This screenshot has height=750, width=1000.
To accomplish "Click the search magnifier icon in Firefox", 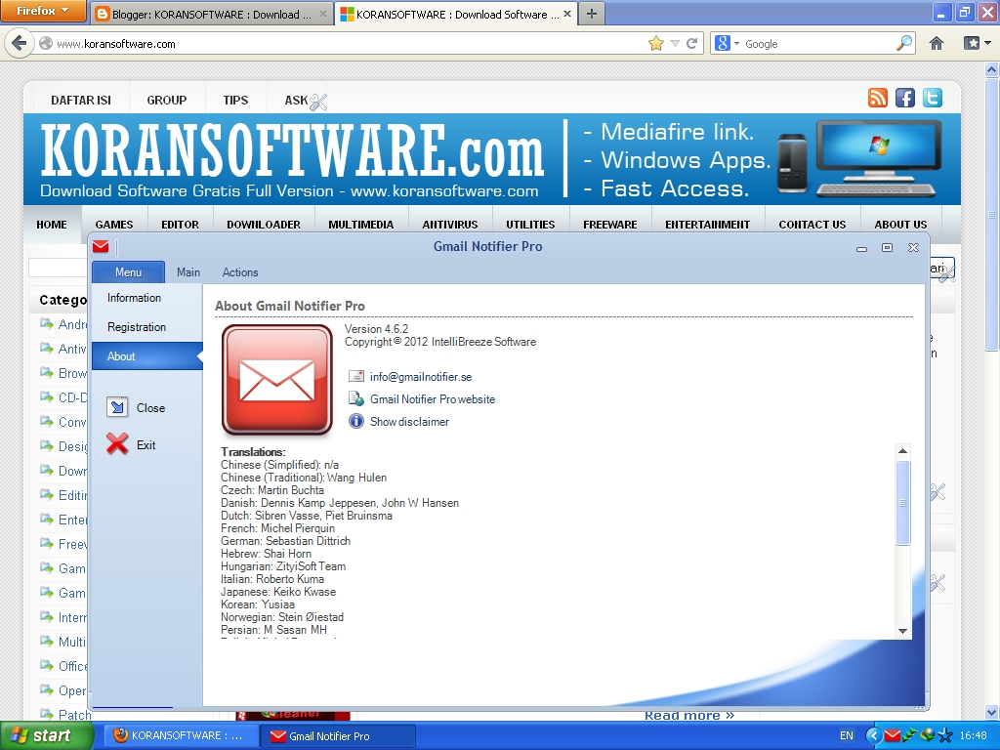I will [x=903, y=43].
